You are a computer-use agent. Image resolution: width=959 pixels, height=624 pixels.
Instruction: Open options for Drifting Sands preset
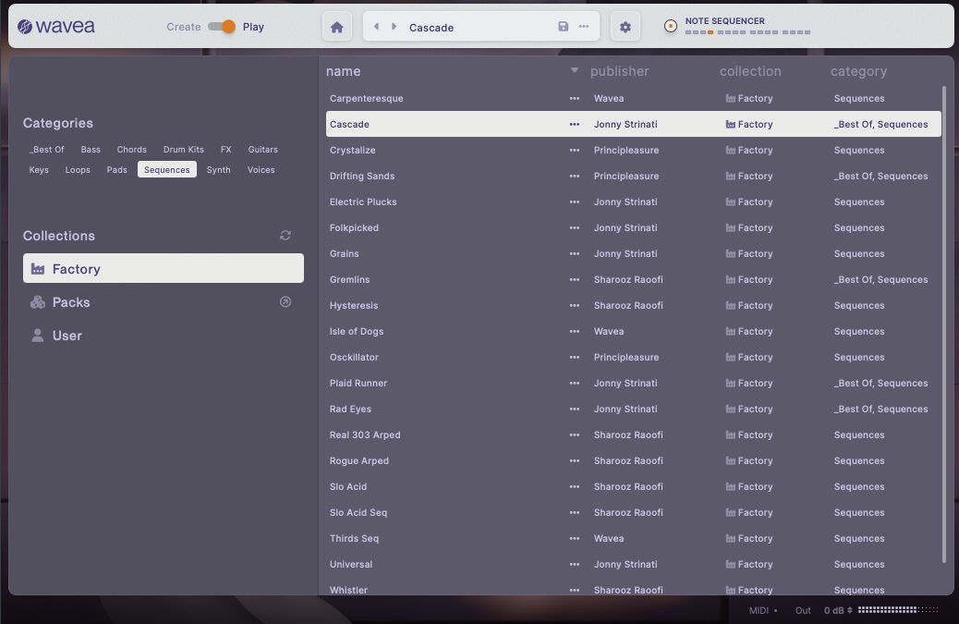[x=575, y=177]
